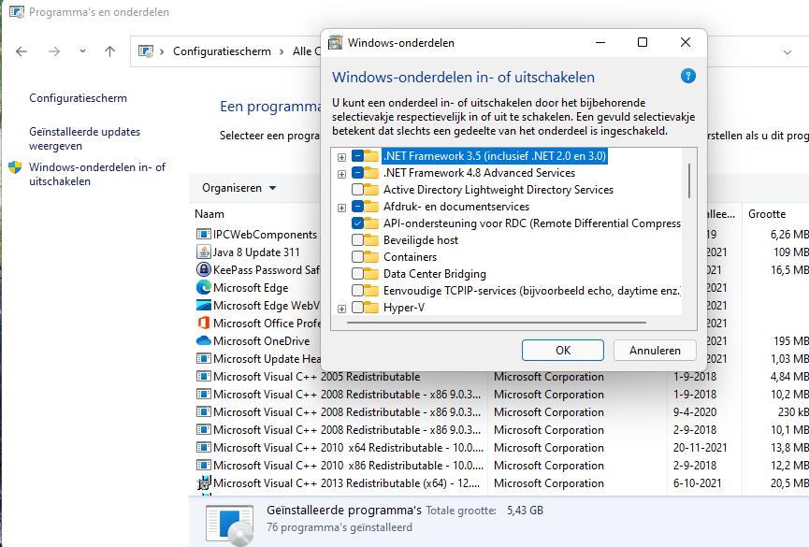Viewport: 809px width, 547px height.
Task: Click the address bar control panel icon
Action: pyautogui.click(x=146, y=51)
